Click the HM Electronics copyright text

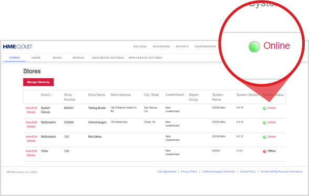pyautogui.click(x=22, y=172)
